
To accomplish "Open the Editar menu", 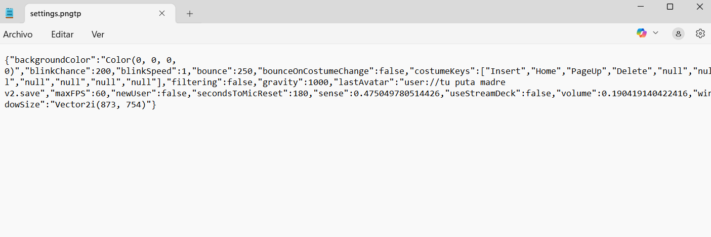I will click(62, 34).
